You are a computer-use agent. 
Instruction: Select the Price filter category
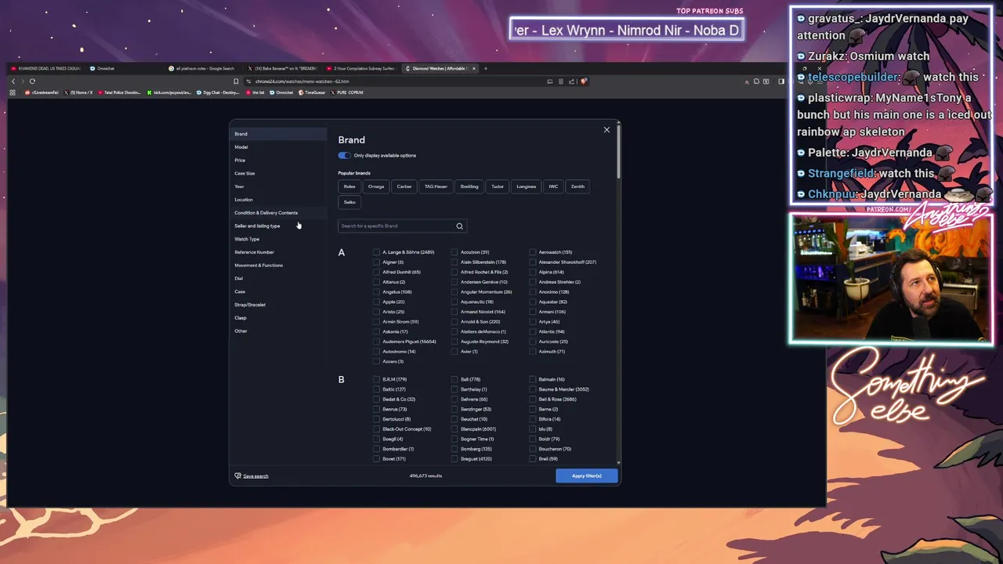point(278,160)
